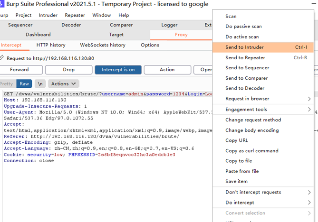
Task: Open the Project menu
Action: (x=23, y=15)
